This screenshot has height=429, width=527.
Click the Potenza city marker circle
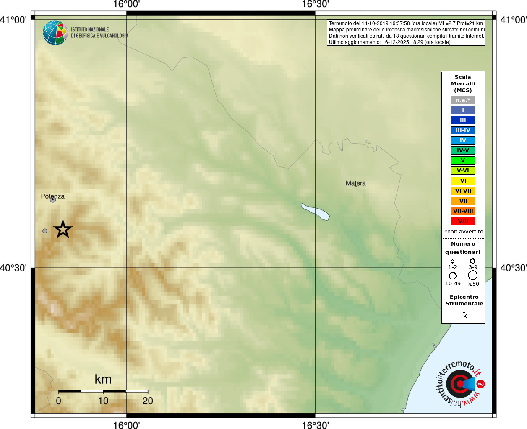point(53,199)
